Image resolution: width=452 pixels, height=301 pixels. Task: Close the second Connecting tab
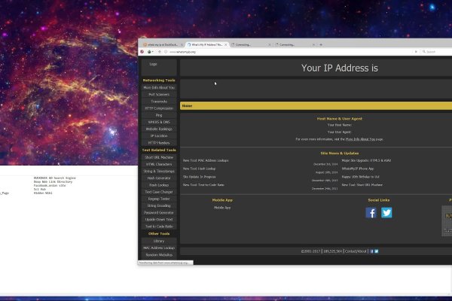tap(313, 44)
